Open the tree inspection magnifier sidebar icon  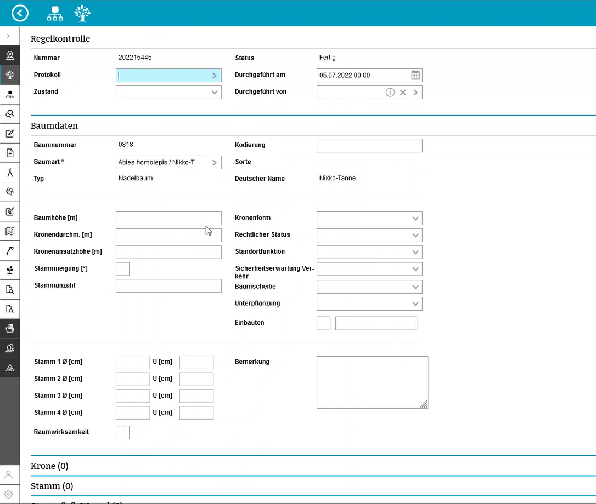10,192
